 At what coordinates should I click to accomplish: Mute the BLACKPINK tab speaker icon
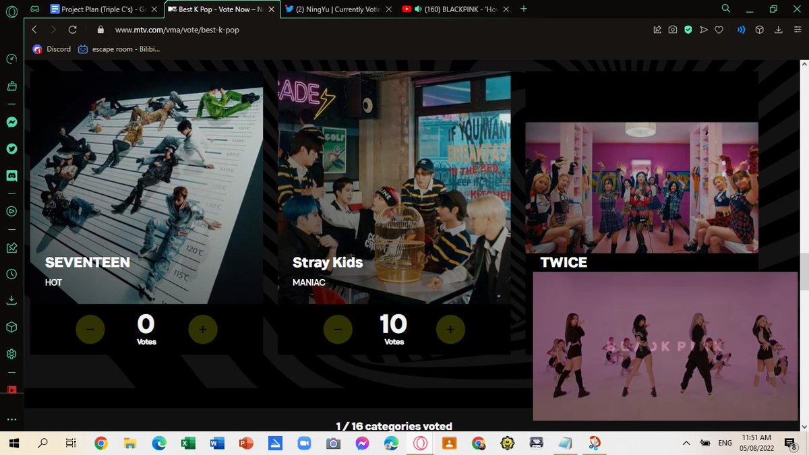[x=418, y=9]
